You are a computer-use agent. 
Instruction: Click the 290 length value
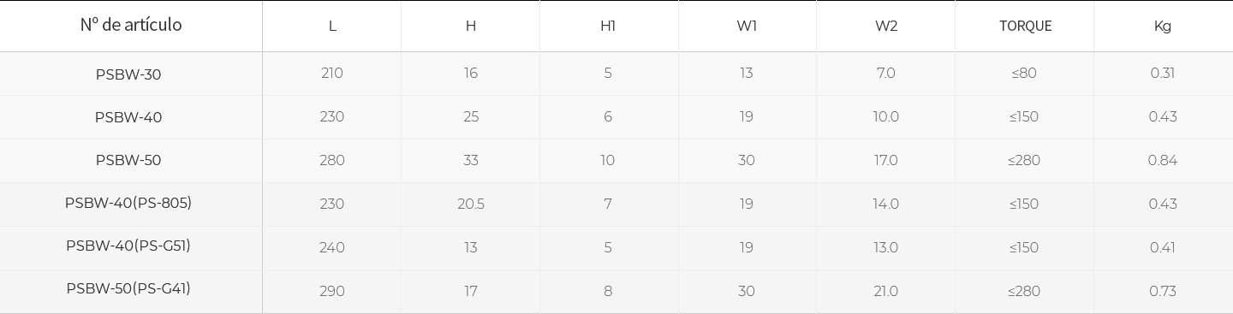(x=332, y=291)
